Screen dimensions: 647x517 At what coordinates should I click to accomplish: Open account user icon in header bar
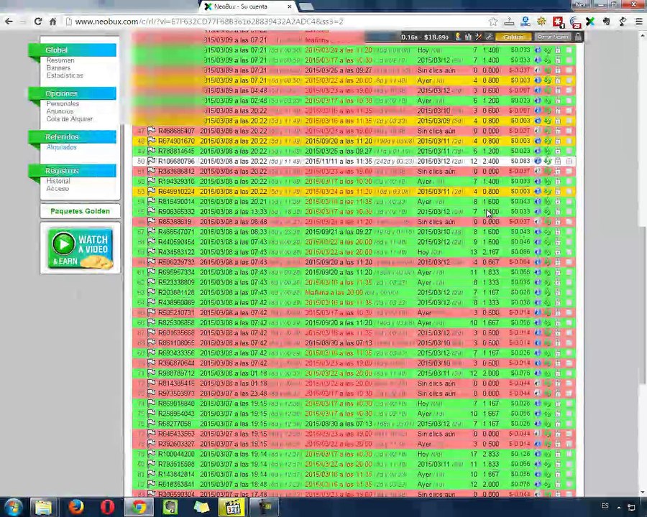458,37
